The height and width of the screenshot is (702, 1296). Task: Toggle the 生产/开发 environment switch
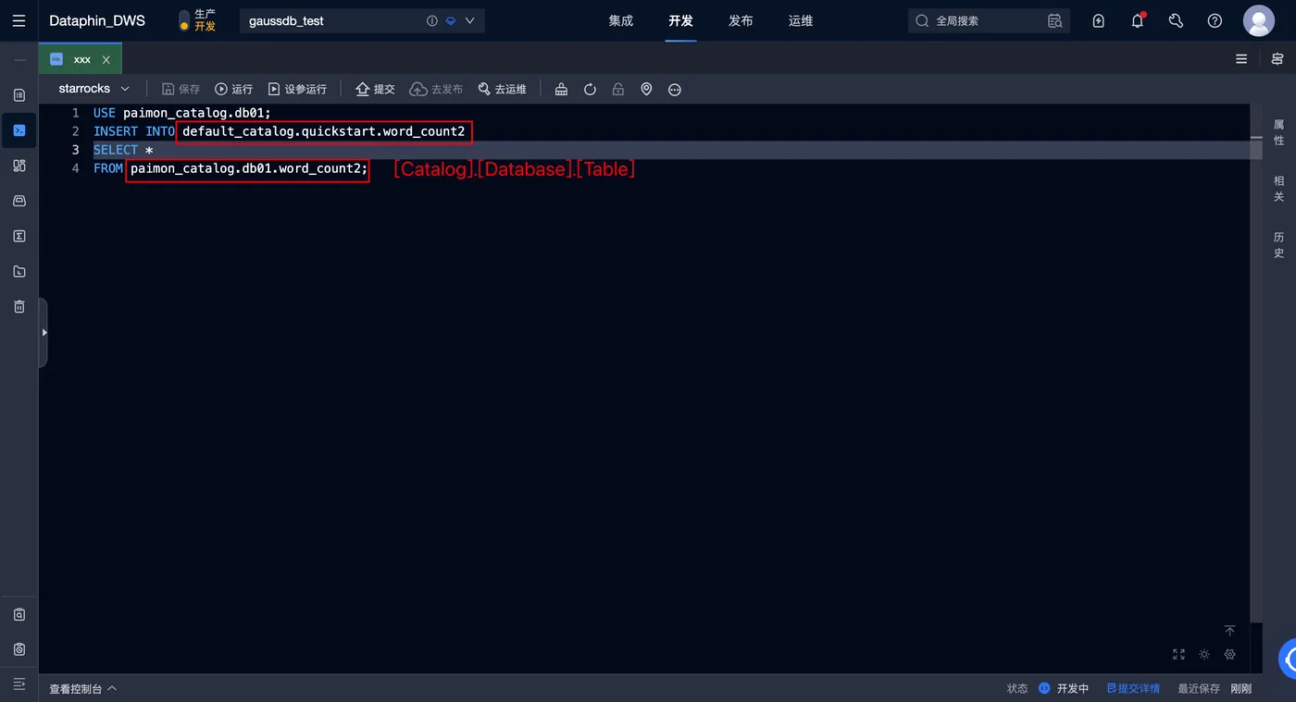click(x=184, y=20)
